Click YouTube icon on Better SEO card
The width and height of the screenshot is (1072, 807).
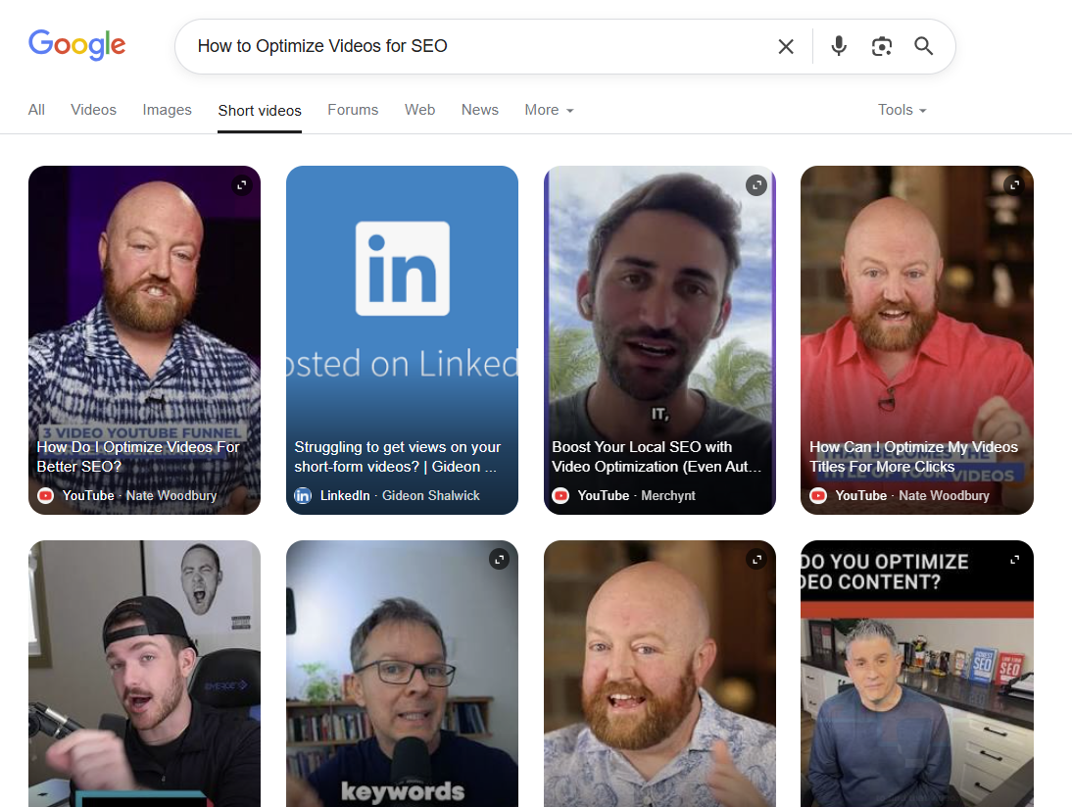coord(46,495)
